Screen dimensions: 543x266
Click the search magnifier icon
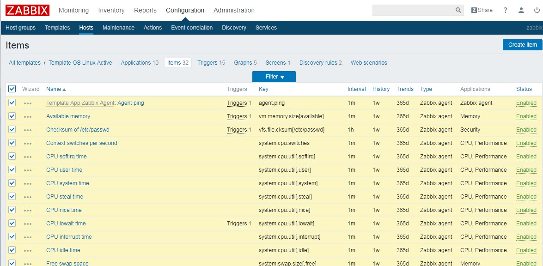pos(458,10)
